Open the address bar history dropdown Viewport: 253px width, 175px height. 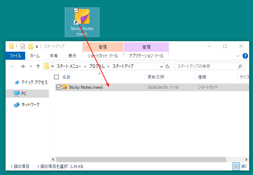(161, 66)
